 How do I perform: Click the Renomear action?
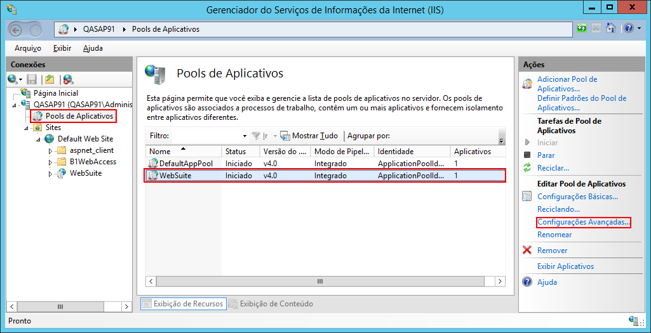[x=554, y=235]
